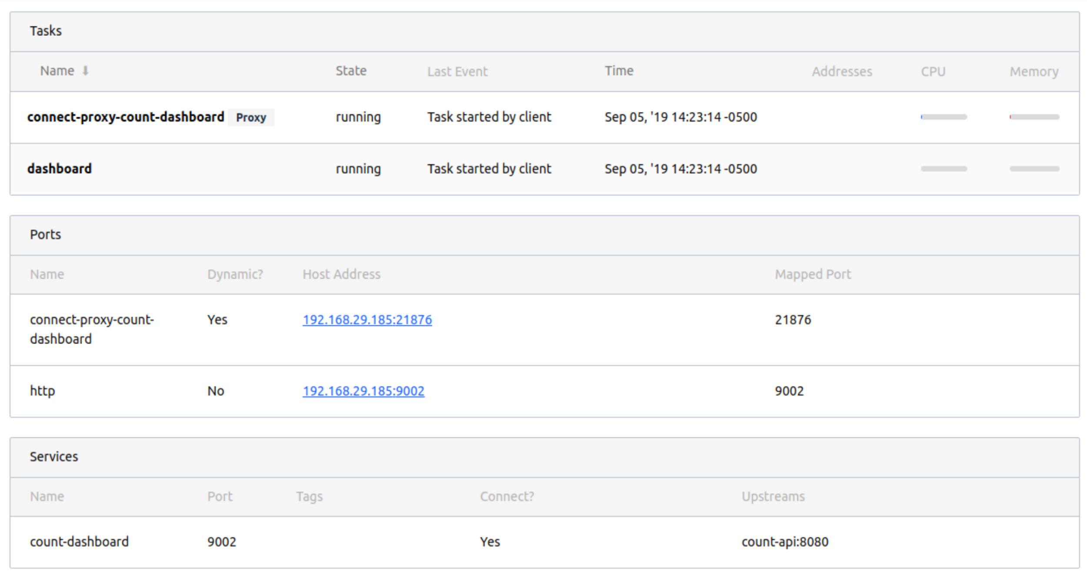The width and height of the screenshot is (1087, 578).
Task: Open the dashboard task row
Action: 60,169
